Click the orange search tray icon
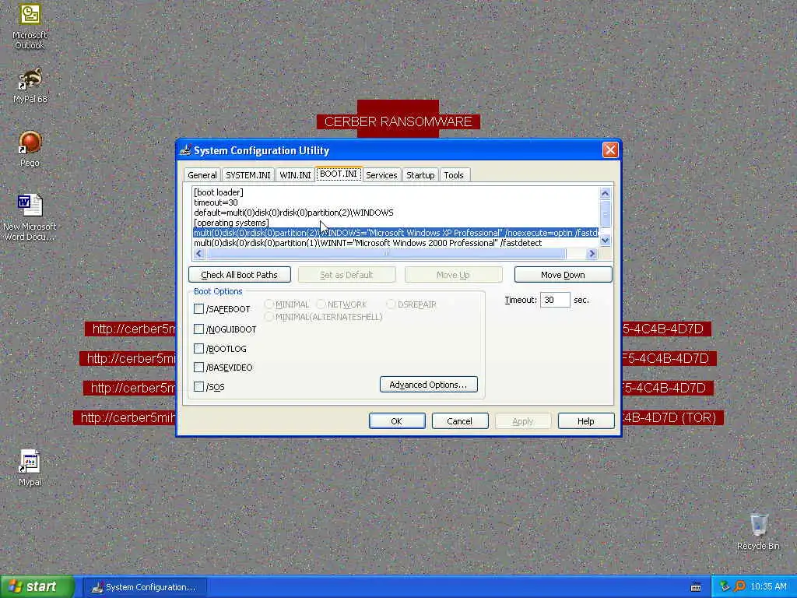Image resolution: width=797 pixels, height=598 pixels. (739, 587)
